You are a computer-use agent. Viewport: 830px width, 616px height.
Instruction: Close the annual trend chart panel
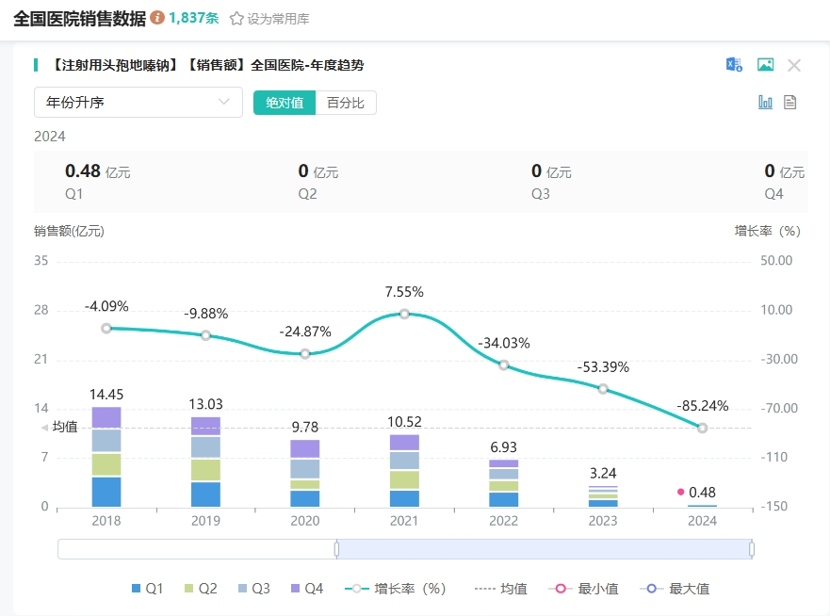[794, 65]
